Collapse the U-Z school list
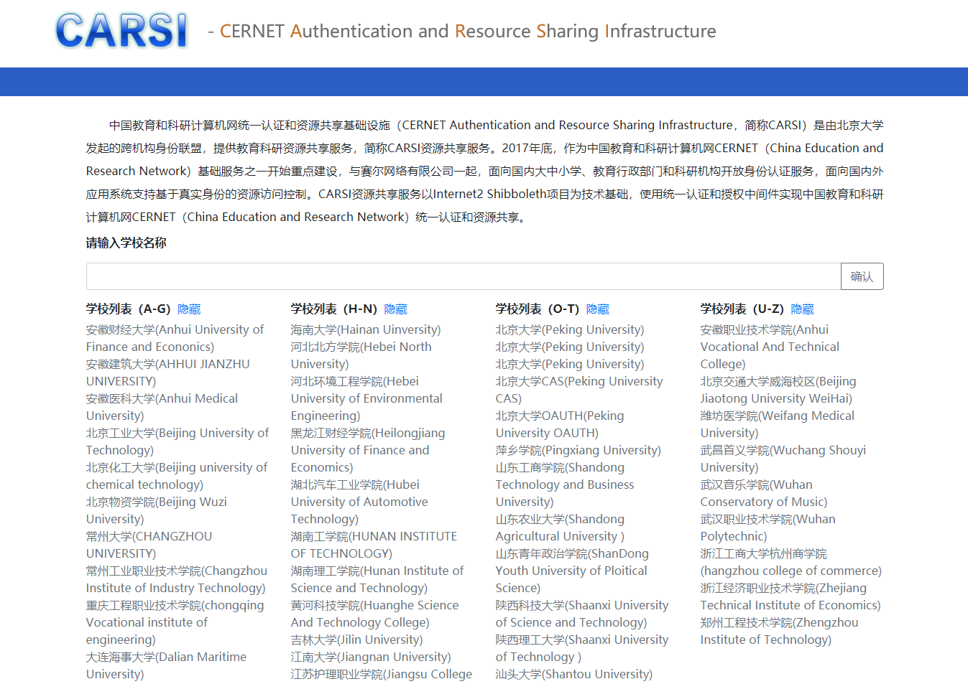The image size is (968, 684). 802,309
